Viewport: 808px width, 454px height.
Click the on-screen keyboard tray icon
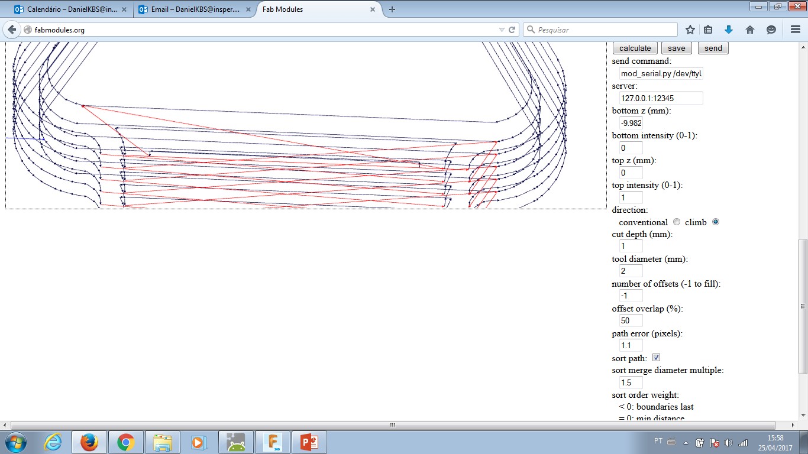tap(671, 442)
